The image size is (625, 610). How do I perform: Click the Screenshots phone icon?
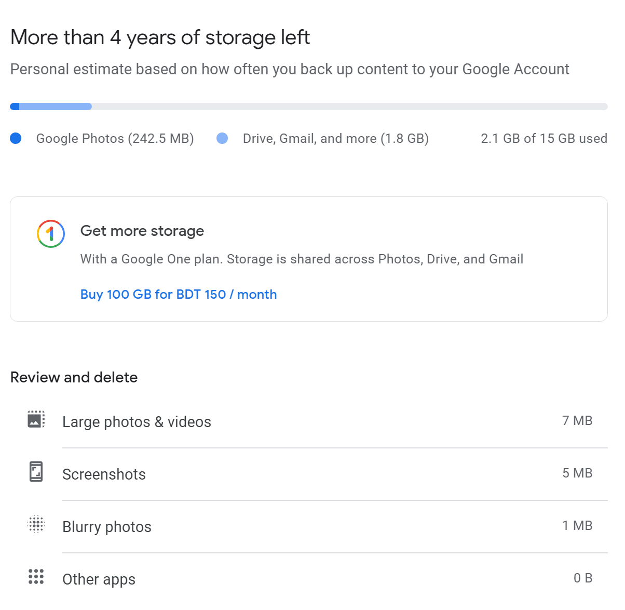(x=36, y=472)
